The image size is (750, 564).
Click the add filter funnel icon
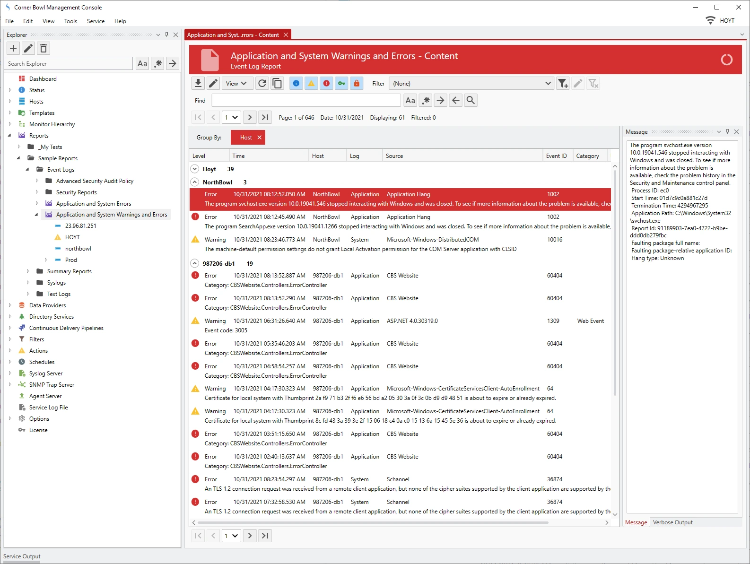tap(562, 84)
